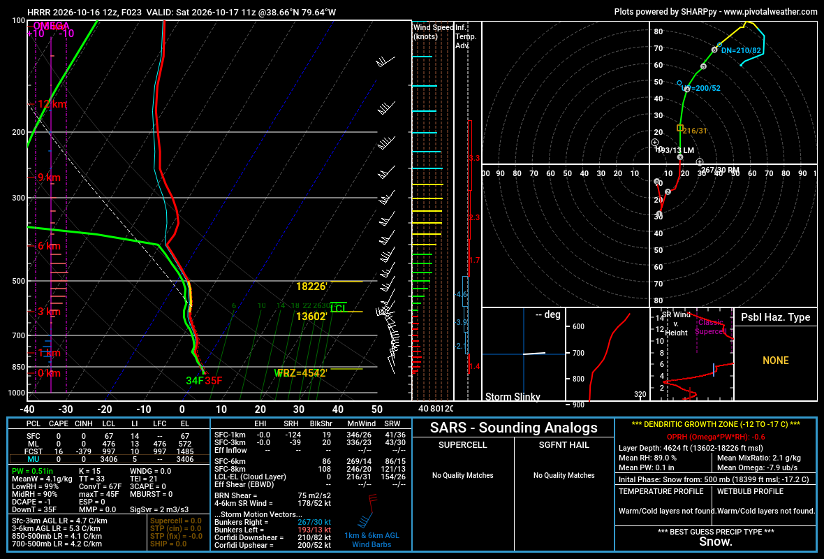
Task: Click the 'MeanW = 4.1g/kg' value
Action: (x=42, y=479)
